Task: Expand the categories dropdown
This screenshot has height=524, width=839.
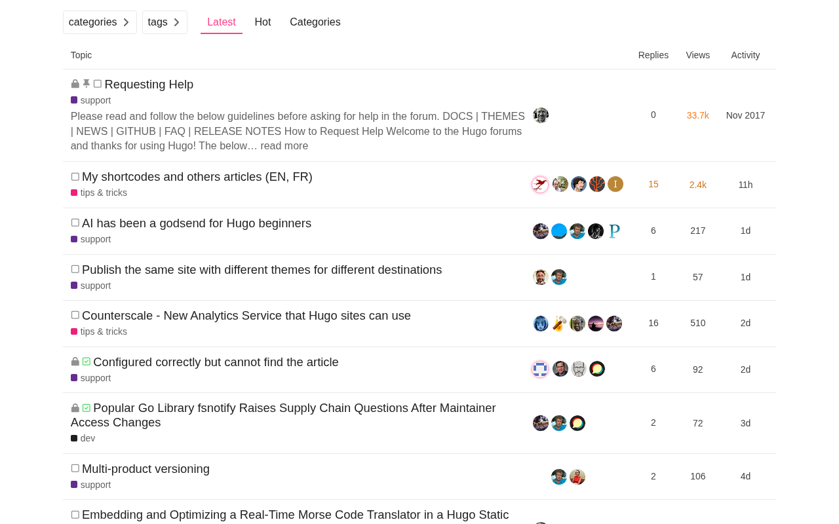Action: point(100,22)
